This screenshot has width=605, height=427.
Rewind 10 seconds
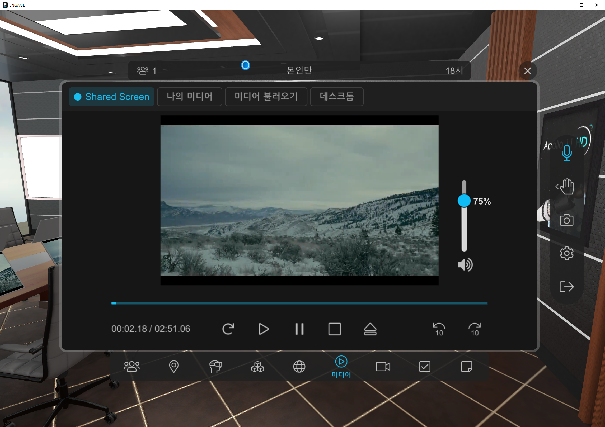pos(439,329)
